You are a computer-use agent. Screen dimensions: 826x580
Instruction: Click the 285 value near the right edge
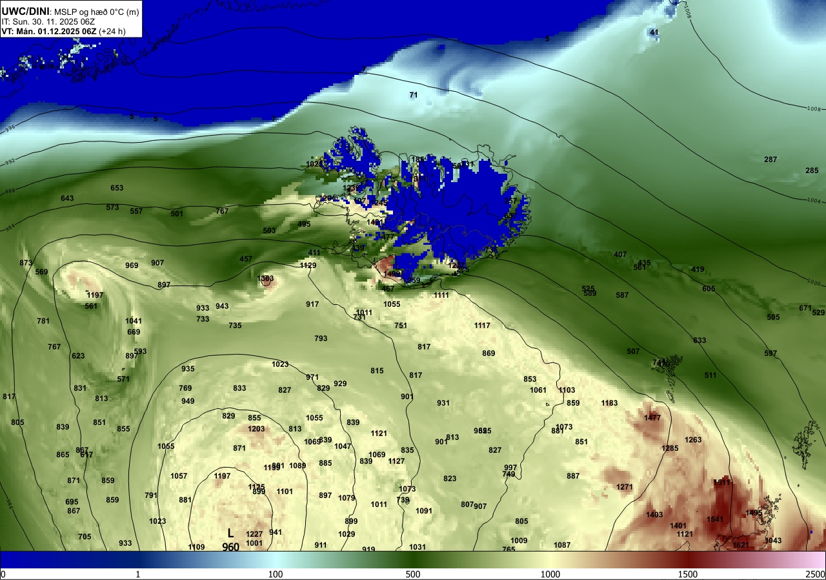812,171
